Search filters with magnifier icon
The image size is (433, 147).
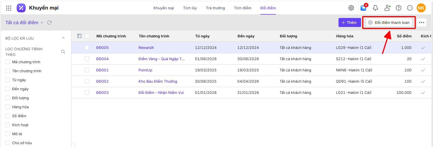tap(63, 52)
